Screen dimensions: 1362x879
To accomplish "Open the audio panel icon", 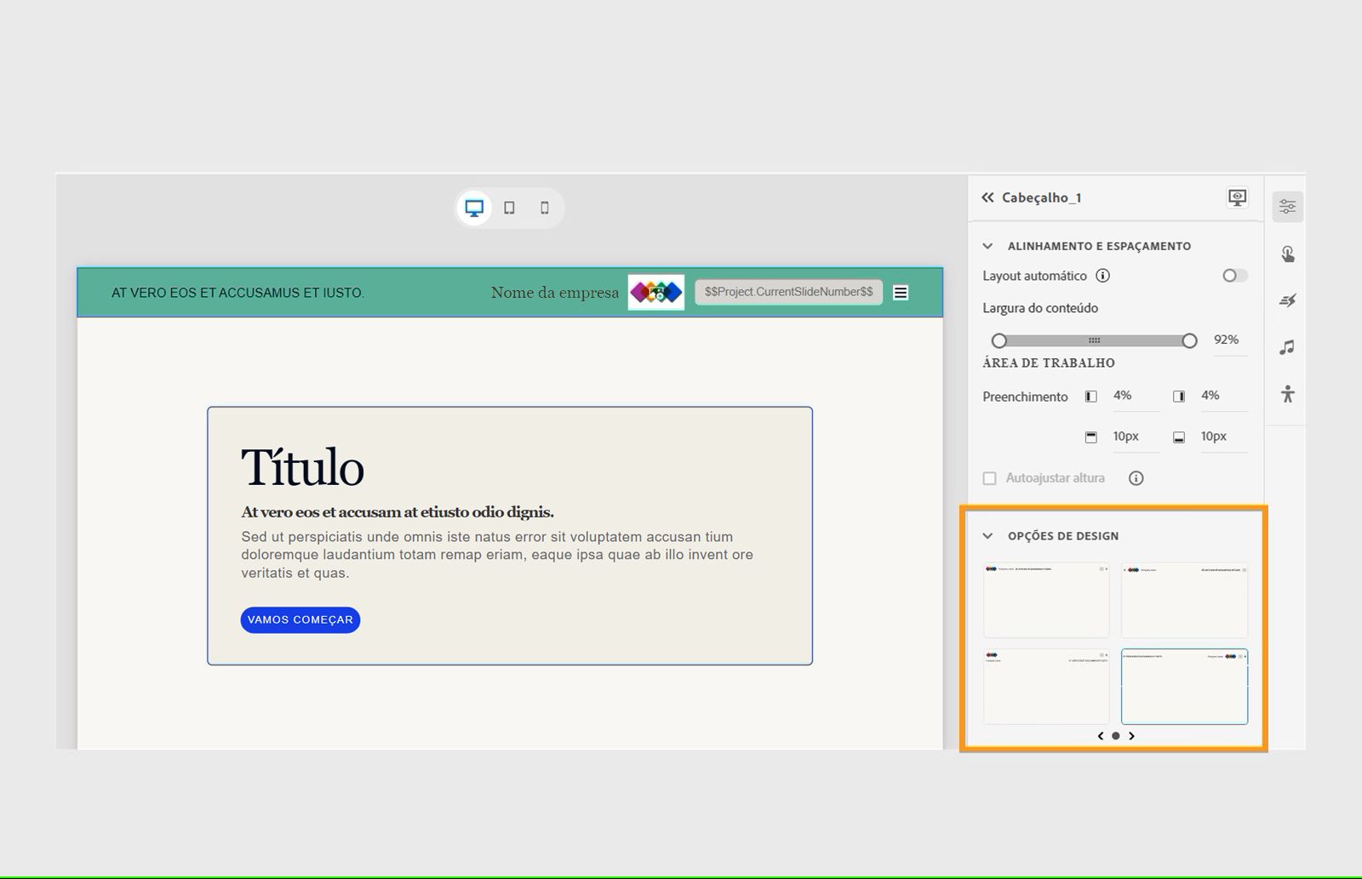I will pyautogui.click(x=1287, y=346).
